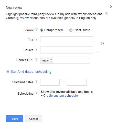The width and height of the screenshot is (118, 126).
Task: Click the Start/end dates help icon
Action: (36, 82)
